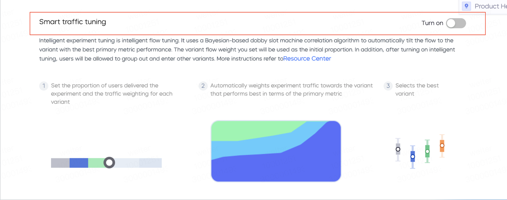Viewport: 507px width, 200px height.
Task: Click the green area of traffic chart
Action: pos(250,130)
